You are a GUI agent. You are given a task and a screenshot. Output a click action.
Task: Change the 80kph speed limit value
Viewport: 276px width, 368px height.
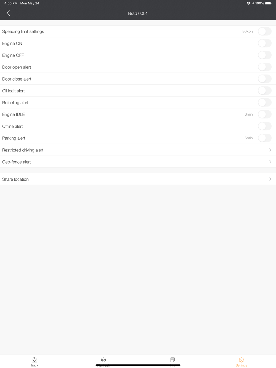pos(248,31)
